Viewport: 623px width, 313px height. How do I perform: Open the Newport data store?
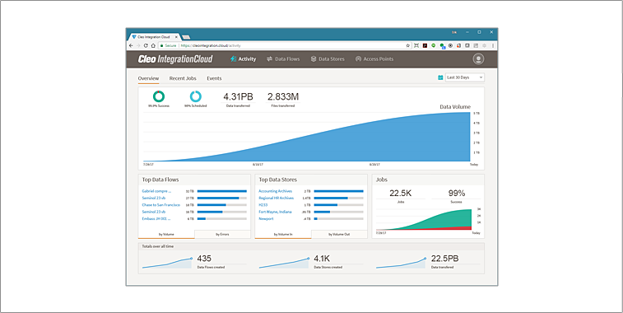(x=266, y=218)
